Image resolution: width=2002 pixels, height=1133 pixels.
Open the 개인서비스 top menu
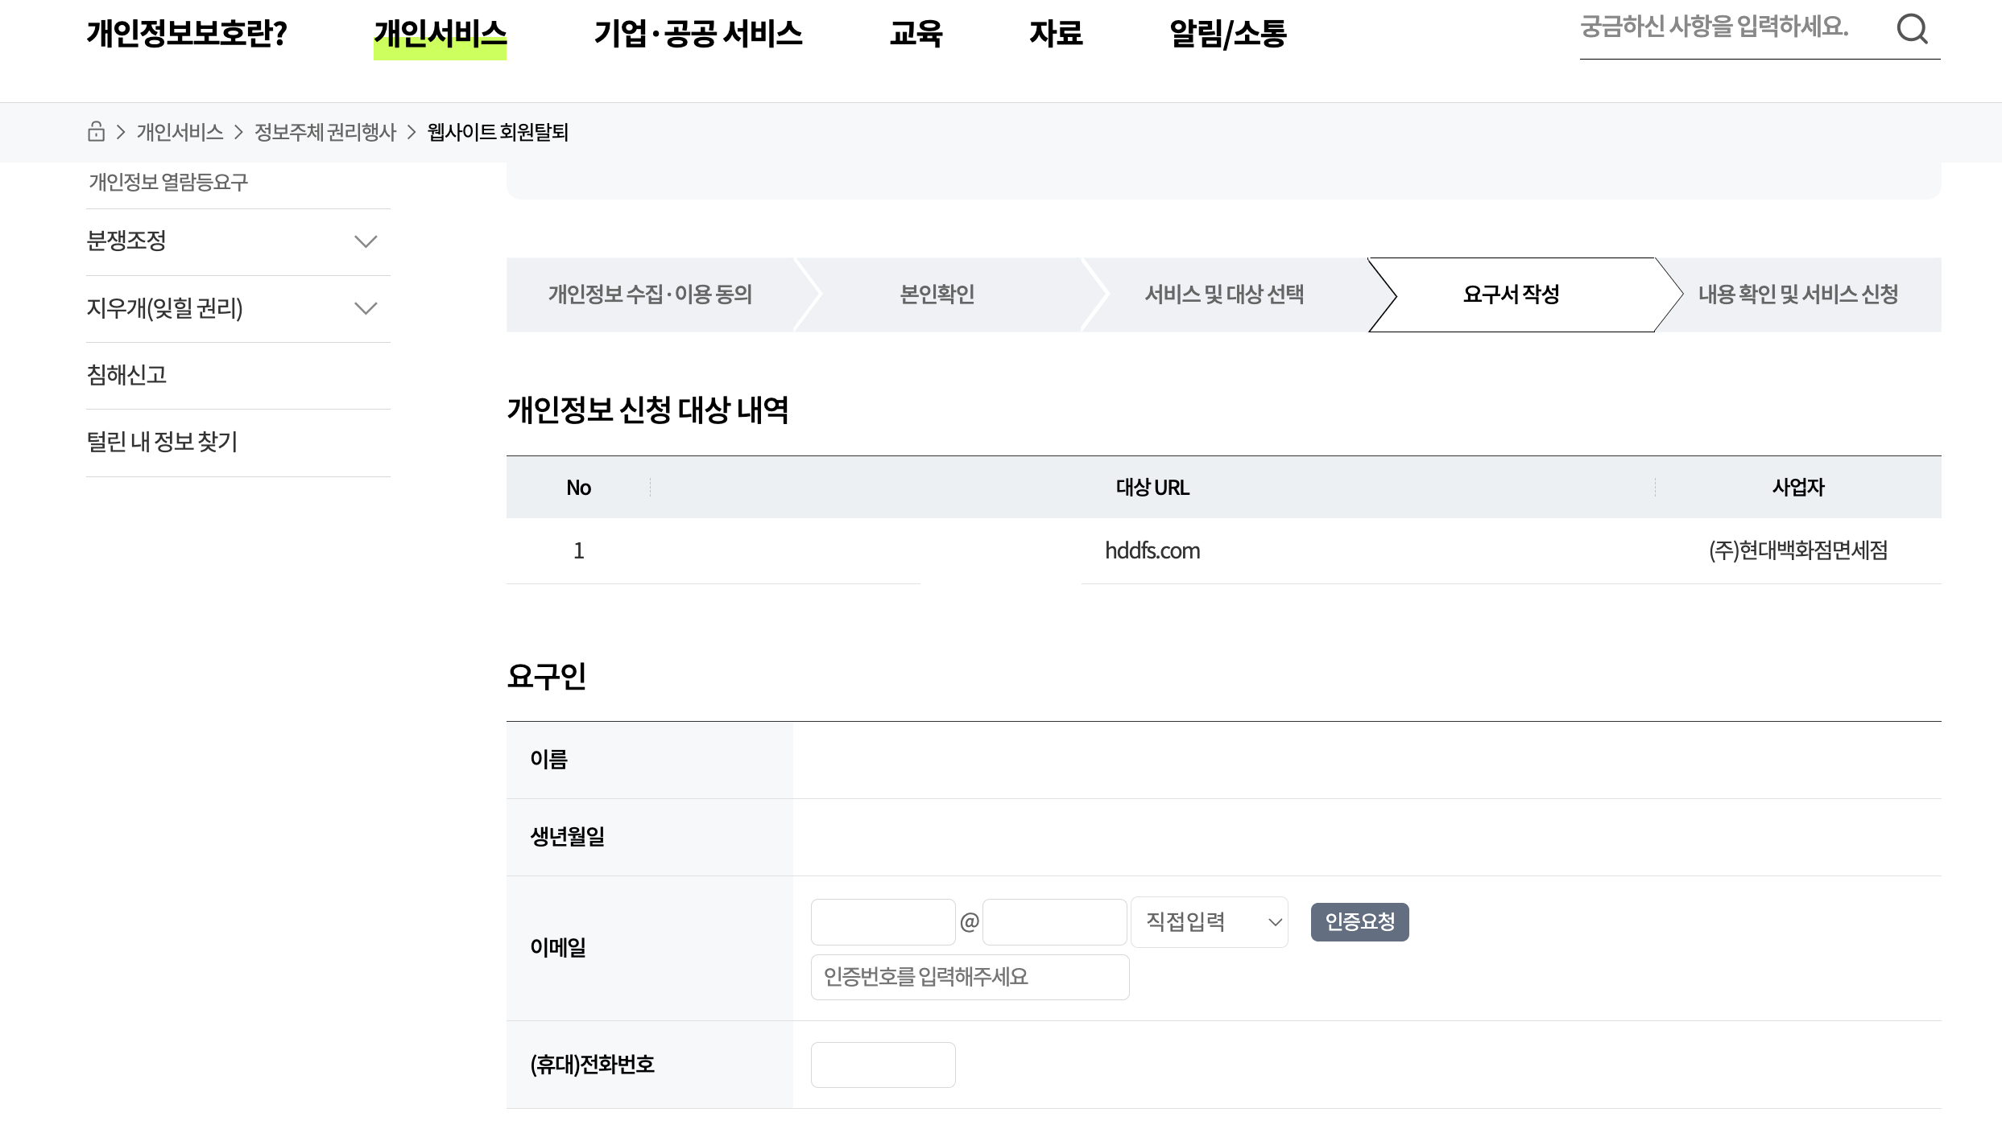click(440, 34)
